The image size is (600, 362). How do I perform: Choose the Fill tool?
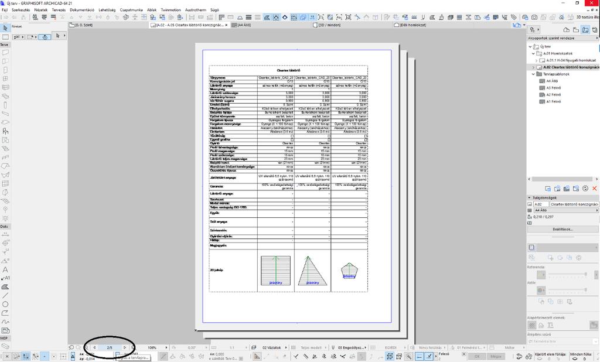pos(5,286)
